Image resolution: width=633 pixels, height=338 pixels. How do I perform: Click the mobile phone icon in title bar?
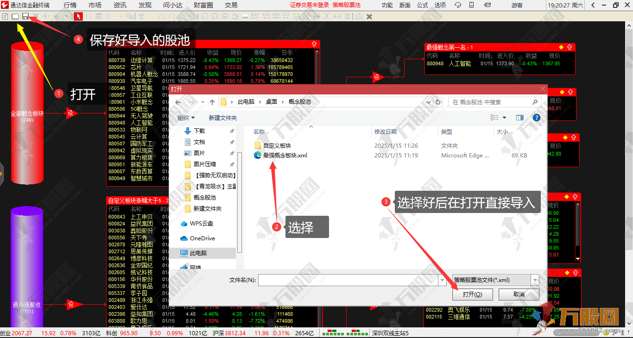[472, 5]
